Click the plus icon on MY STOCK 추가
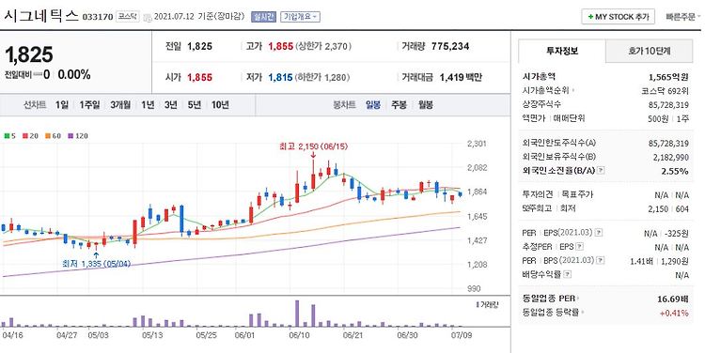This screenshot has width=705, height=353. [590, 17]
